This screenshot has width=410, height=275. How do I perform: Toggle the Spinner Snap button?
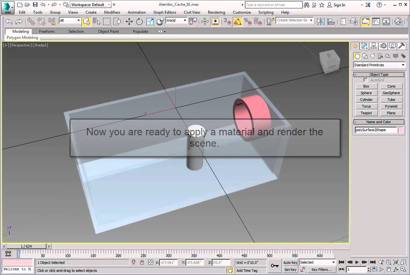258,21
